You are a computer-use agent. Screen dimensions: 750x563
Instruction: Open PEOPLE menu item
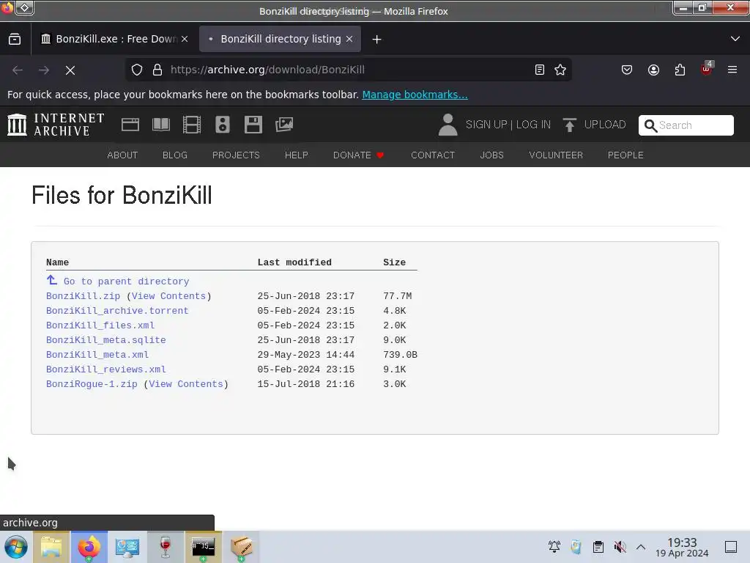click(625, 155)
